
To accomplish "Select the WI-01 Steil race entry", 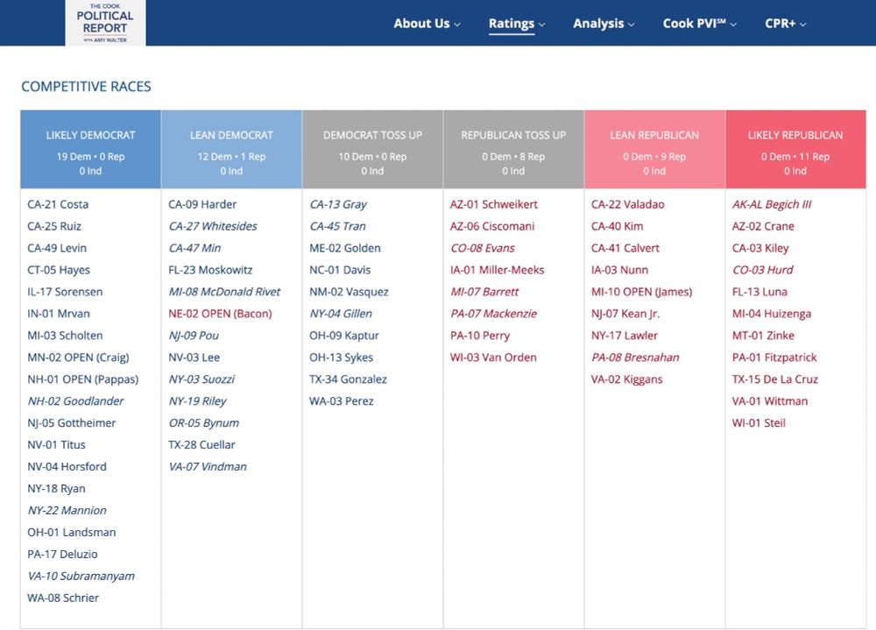I will (759, 423).
